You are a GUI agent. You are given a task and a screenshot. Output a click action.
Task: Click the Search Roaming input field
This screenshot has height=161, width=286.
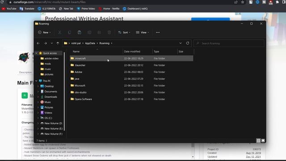[229, 43]
